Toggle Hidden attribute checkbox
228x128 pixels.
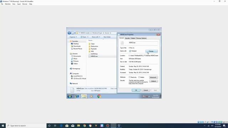click(139, 78)
